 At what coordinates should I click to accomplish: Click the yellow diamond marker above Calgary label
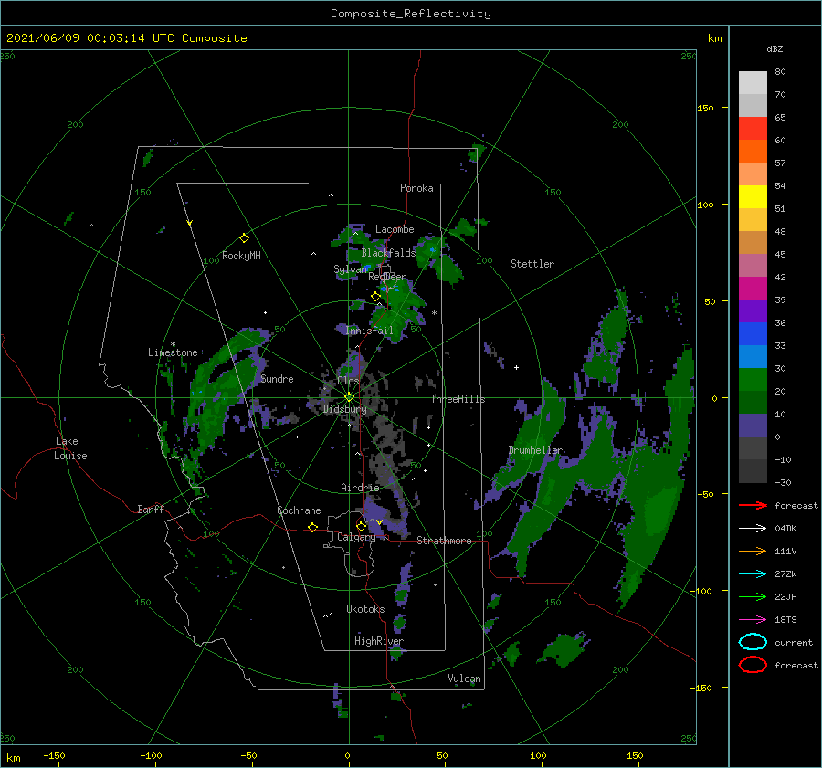[x=361, y=526]
